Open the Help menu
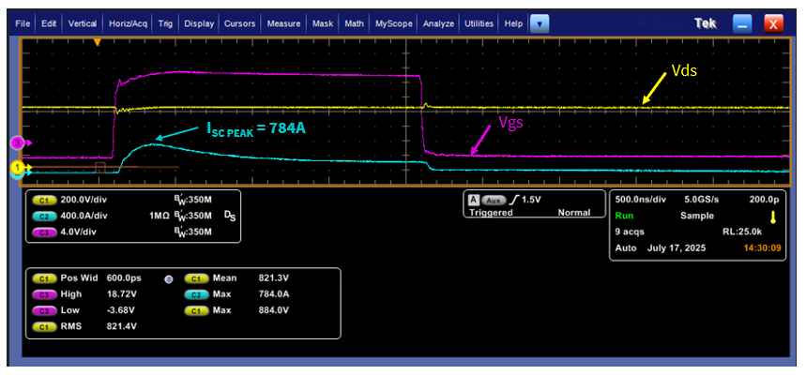This screenshot has height=375, width=806. 513,23
